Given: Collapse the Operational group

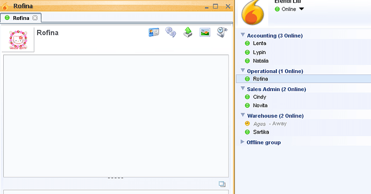Looking at the screenshot, I should coord(242,71).
